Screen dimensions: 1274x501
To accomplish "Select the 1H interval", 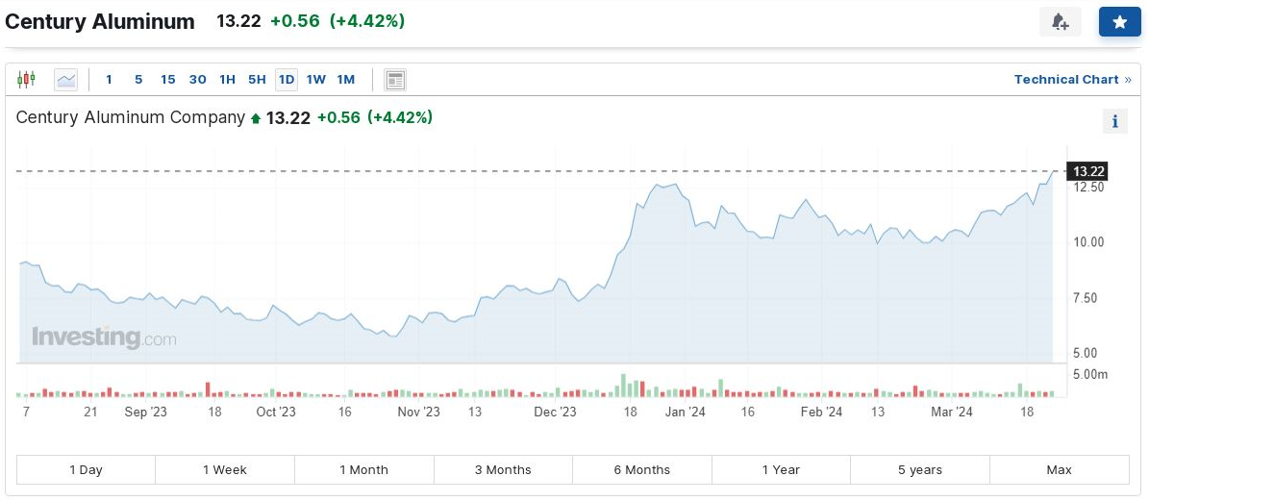I will [x=227, y=80].
